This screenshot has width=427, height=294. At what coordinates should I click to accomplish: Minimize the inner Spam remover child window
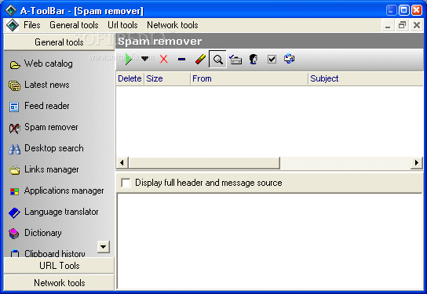[388, 26]
